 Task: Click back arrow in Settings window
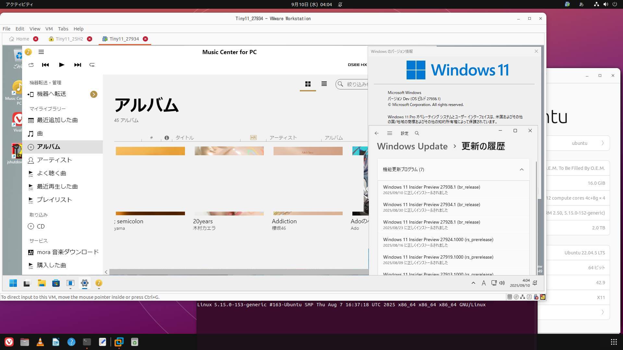376,133
